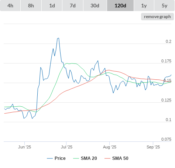Click the blue Price legend line marker
The width and height of the screenshot is (175, 168).
click(x=50, y=158)
